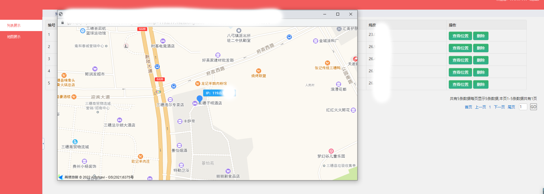The height and width of the screenshot is (194, 544).
Task: Delete row 5 using 删除 button
Action: (481, 84)
